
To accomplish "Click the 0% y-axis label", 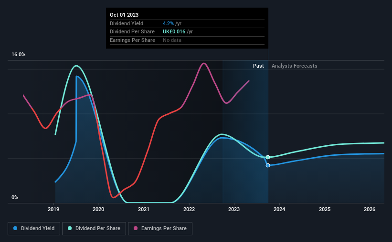I will [15, 197].
